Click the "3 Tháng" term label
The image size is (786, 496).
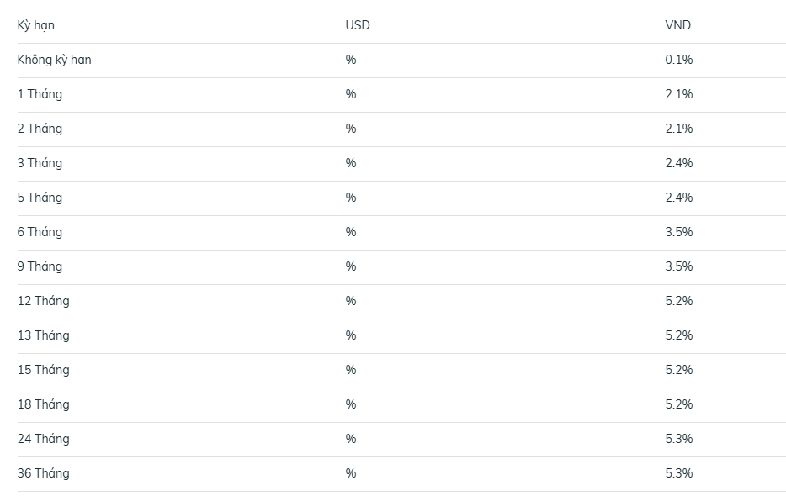(x=40, y=163)
